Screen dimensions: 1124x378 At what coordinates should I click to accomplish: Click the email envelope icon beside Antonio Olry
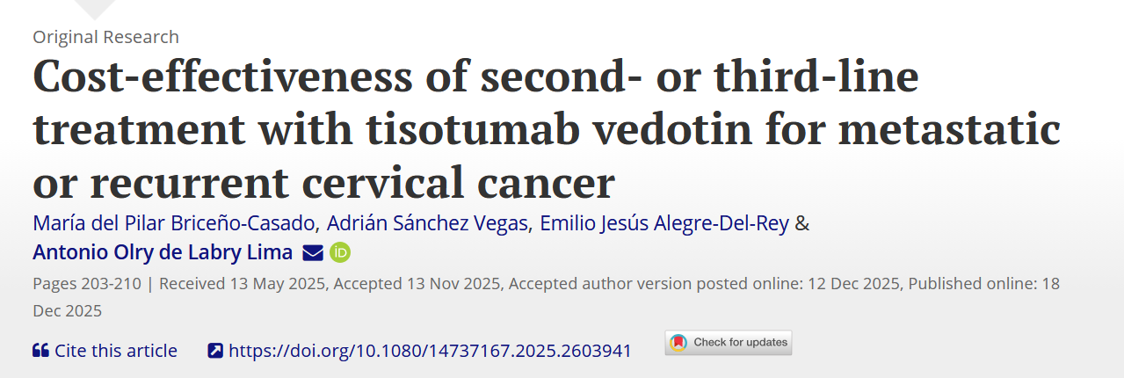tap(313, 253)
